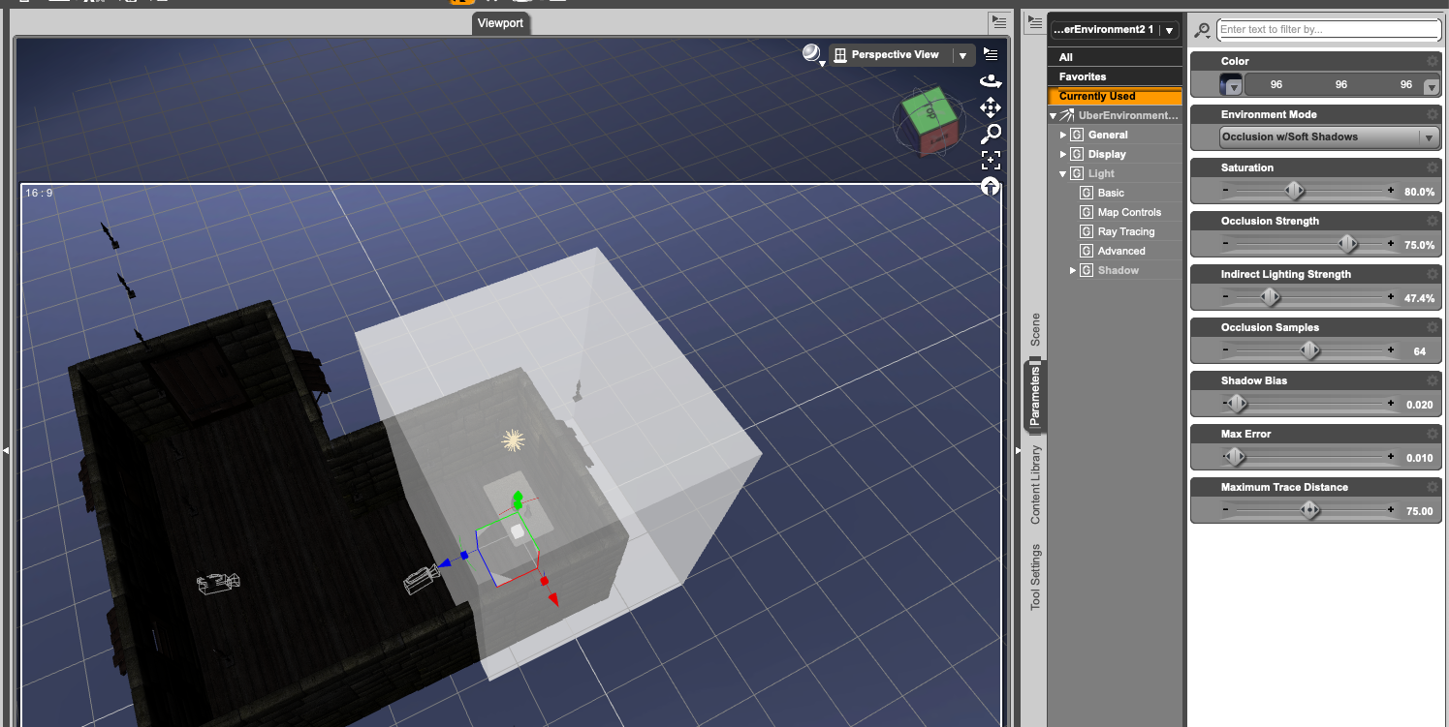Open the Content Library side tab

point(1035,485)
